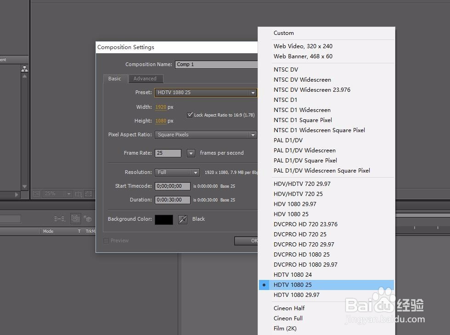450x335 pixels.
Task: Pick DVCPRO HD 720 25 preset
Action: pyautogui.click(x=326, y=234)
